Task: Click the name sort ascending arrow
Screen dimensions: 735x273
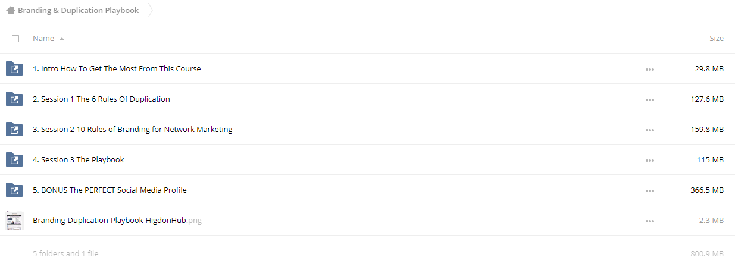Action: coord(62,39)
